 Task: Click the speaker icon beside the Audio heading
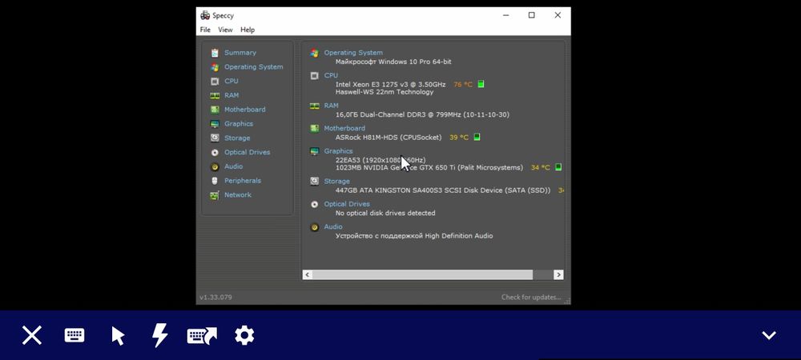pos(314,227)
